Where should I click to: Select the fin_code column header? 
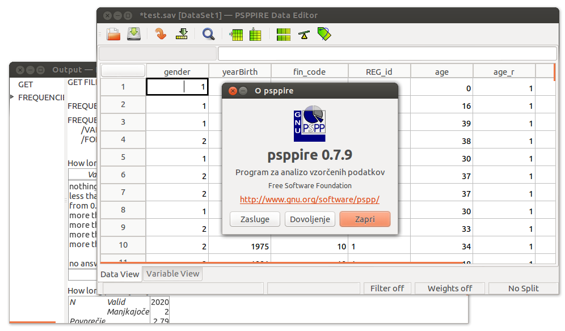tap(310, 71)
